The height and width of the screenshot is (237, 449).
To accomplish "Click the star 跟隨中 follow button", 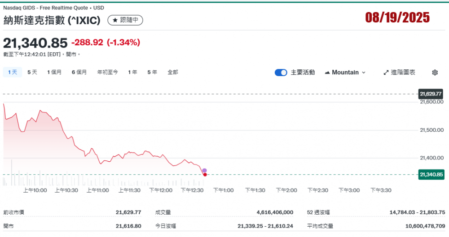I will [x=125, y=20].
